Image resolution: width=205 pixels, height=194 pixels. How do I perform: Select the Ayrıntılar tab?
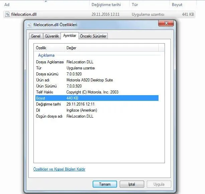[x=70, y=36]
